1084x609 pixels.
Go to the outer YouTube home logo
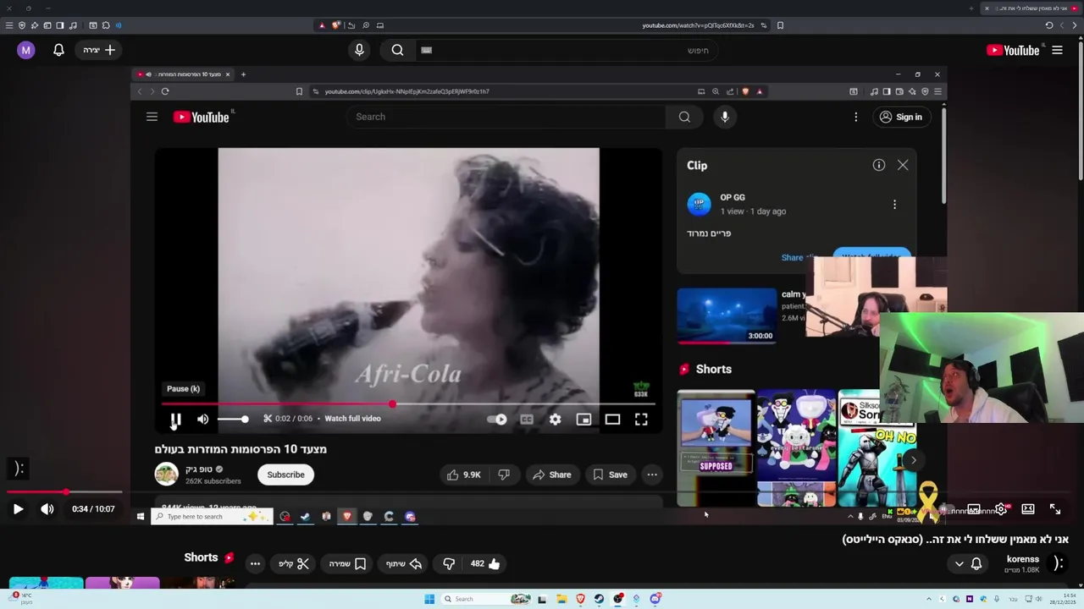pos(1015,50)
